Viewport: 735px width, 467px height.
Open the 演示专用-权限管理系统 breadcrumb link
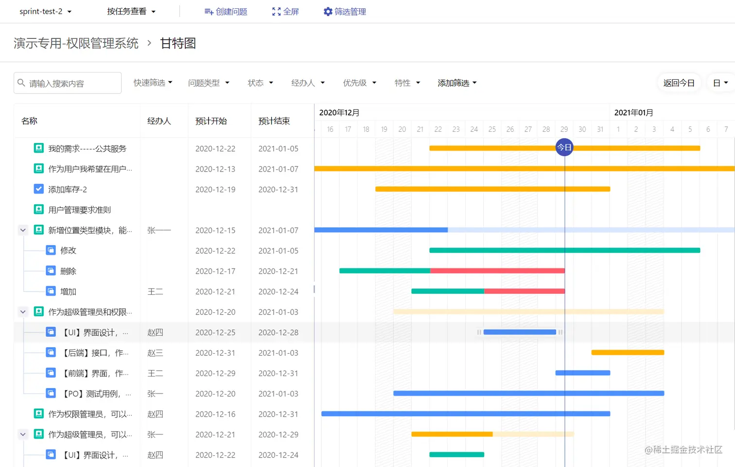pyautogui.click(x=76, y=43)
